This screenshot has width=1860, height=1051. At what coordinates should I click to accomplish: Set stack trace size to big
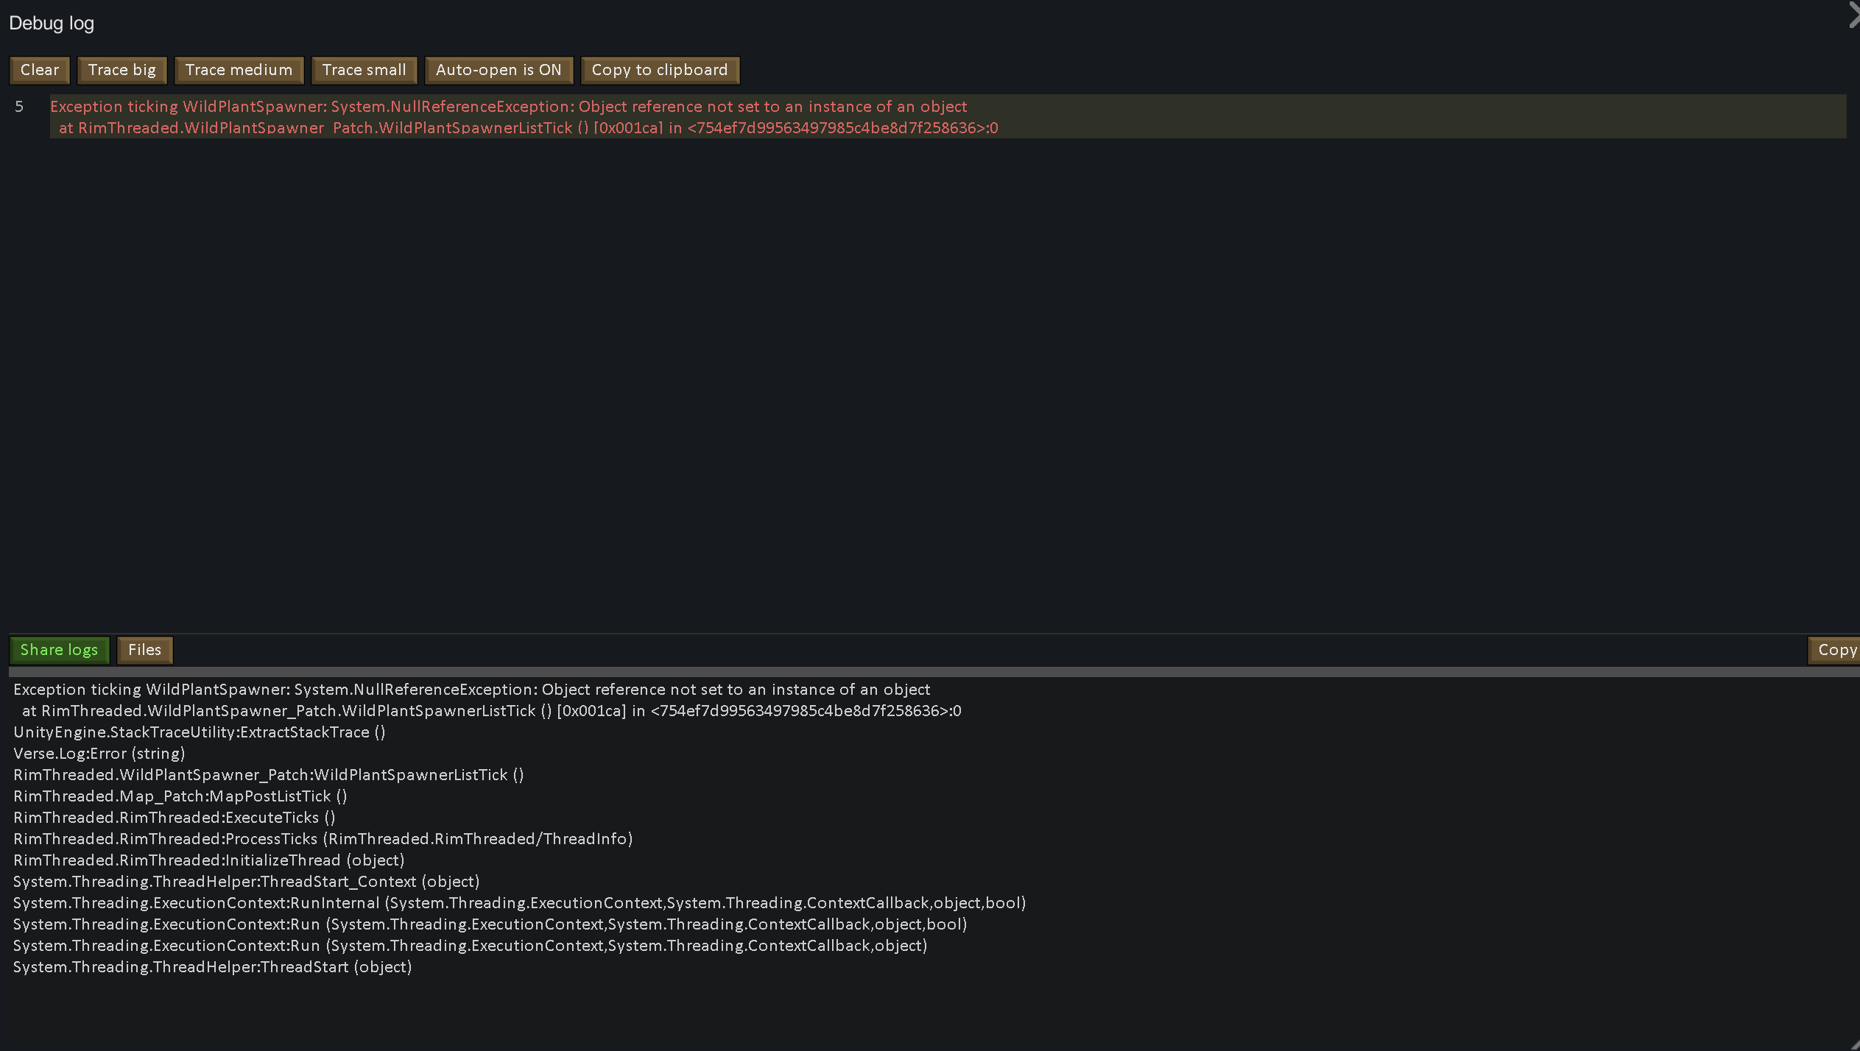click(122, 70)
